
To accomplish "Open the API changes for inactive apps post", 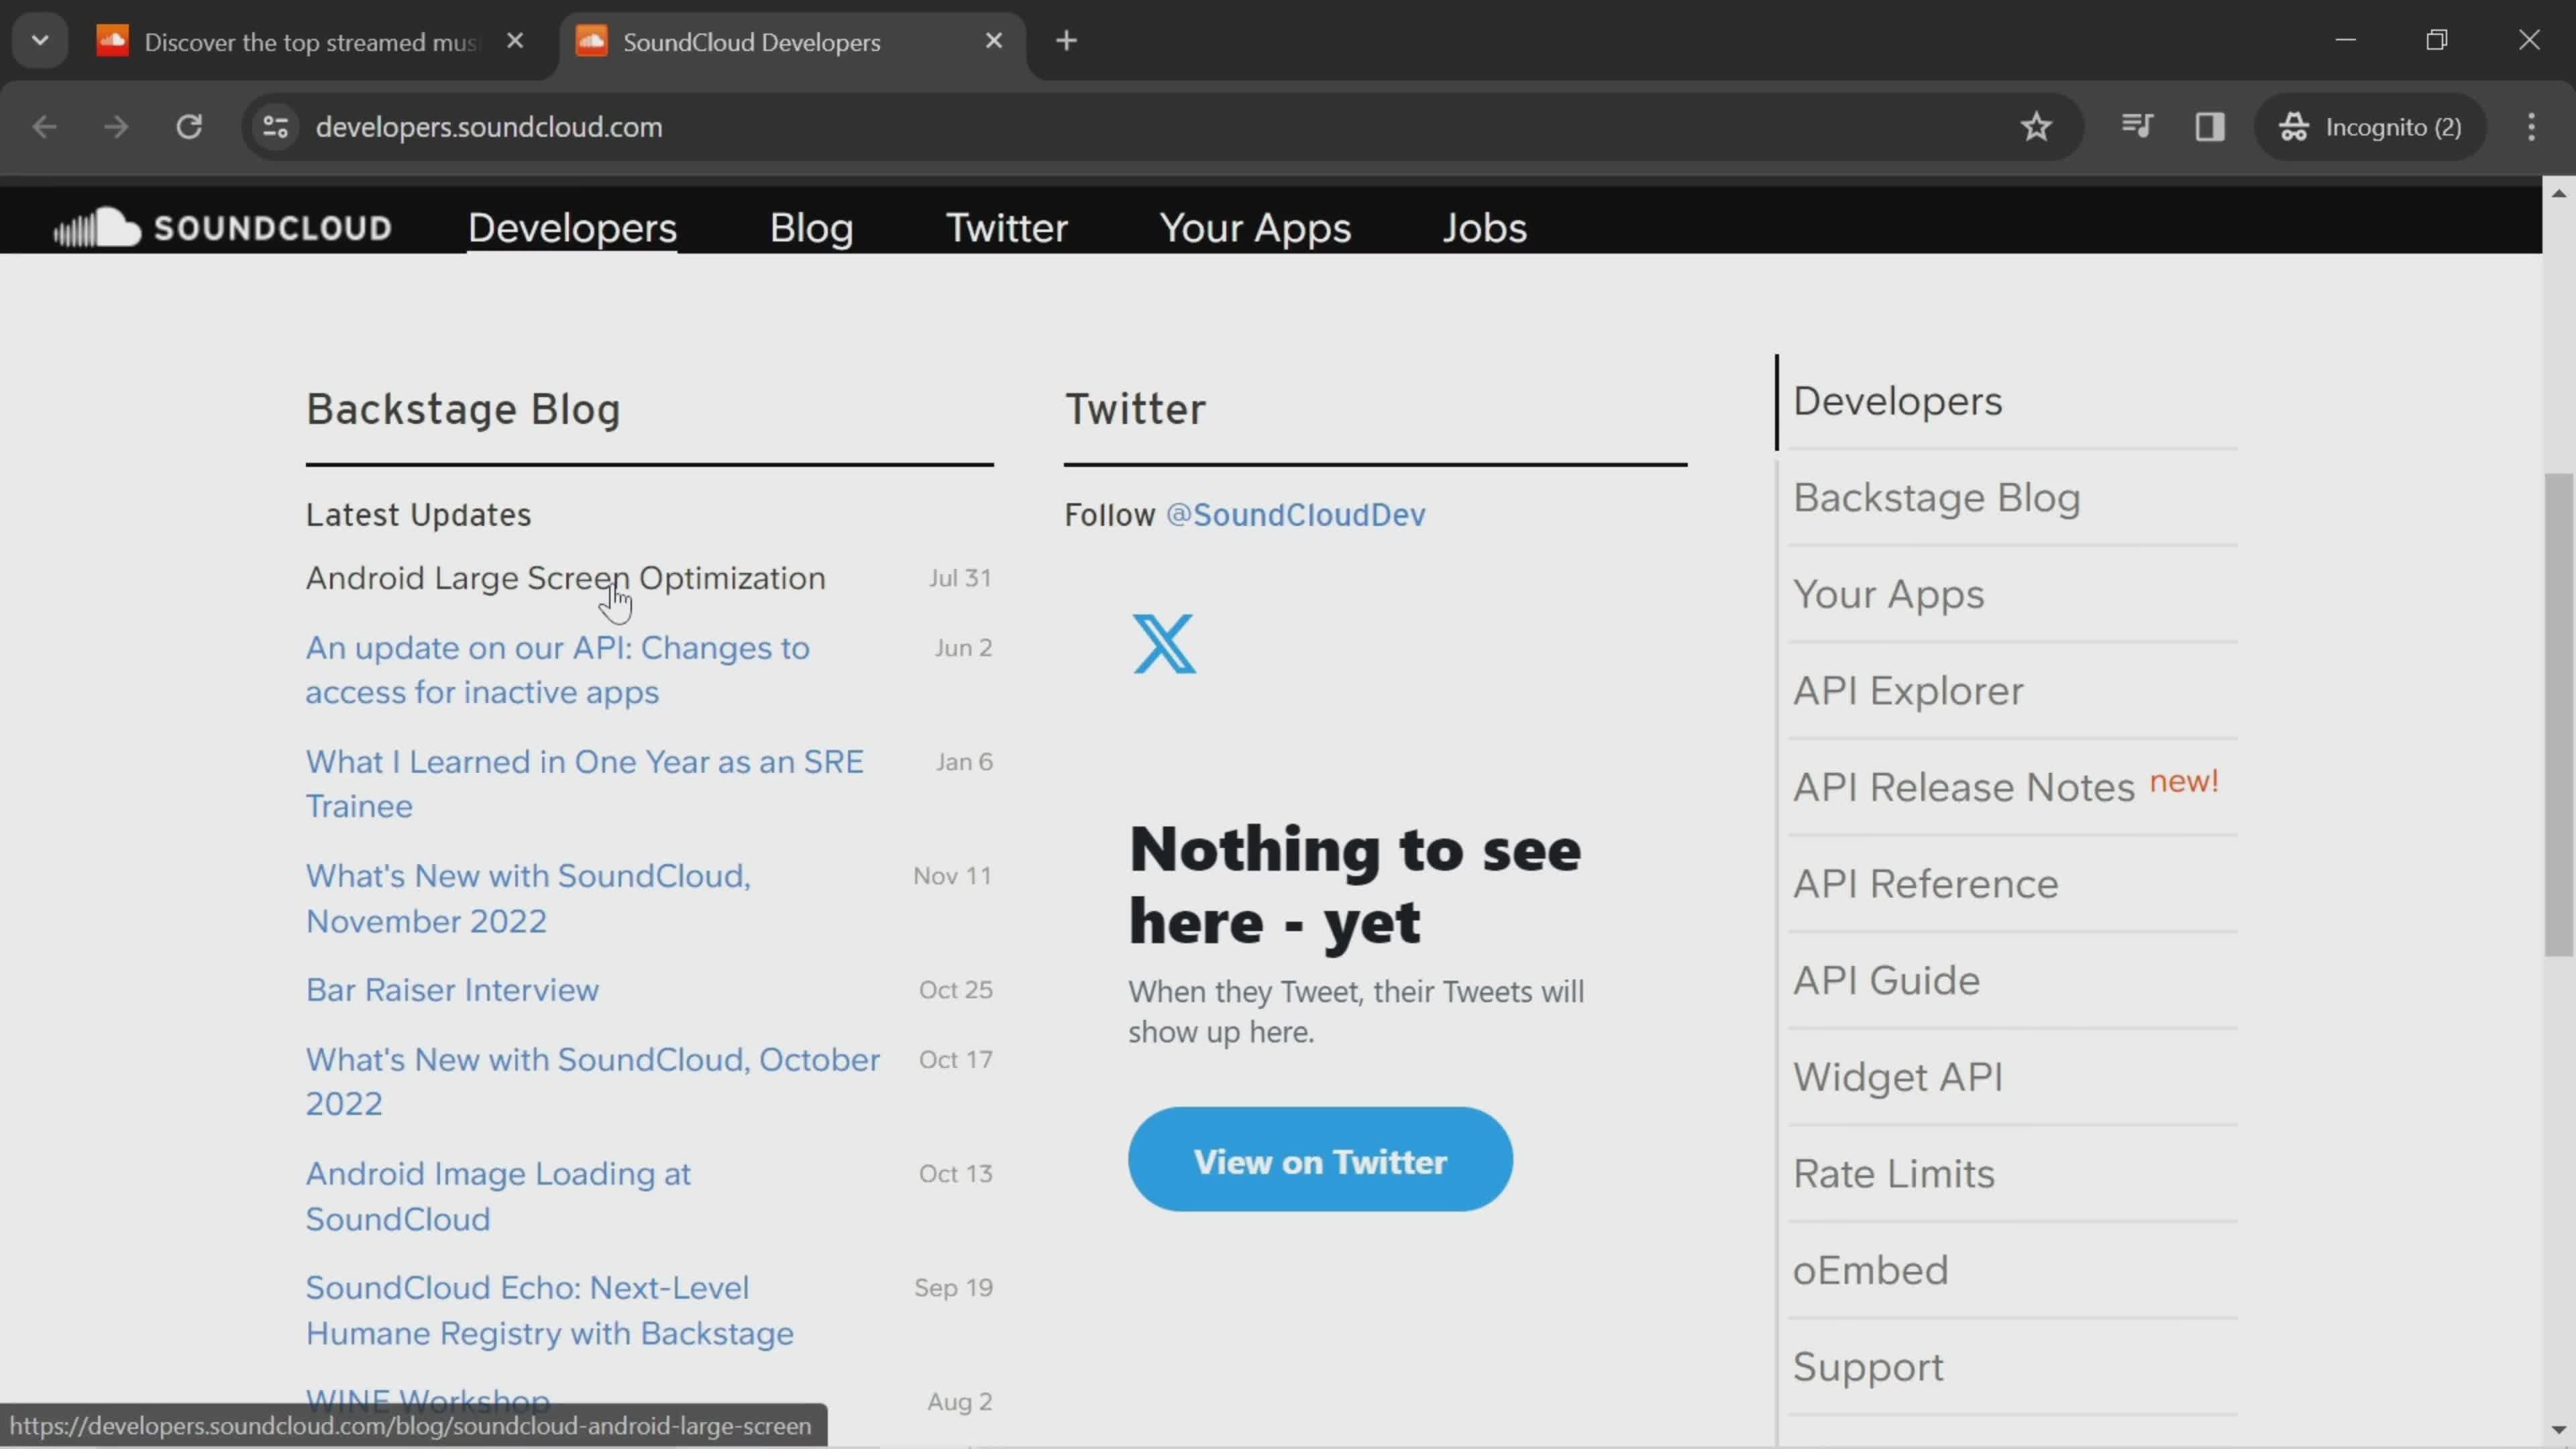I will (557, 670).
